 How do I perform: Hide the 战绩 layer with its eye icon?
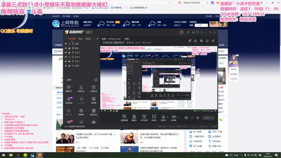click(66, 44)
